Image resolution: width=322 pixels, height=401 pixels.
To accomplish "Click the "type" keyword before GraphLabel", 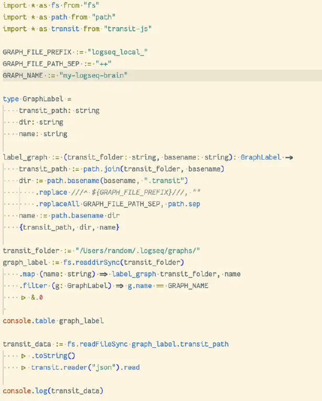I will (10, 99).
